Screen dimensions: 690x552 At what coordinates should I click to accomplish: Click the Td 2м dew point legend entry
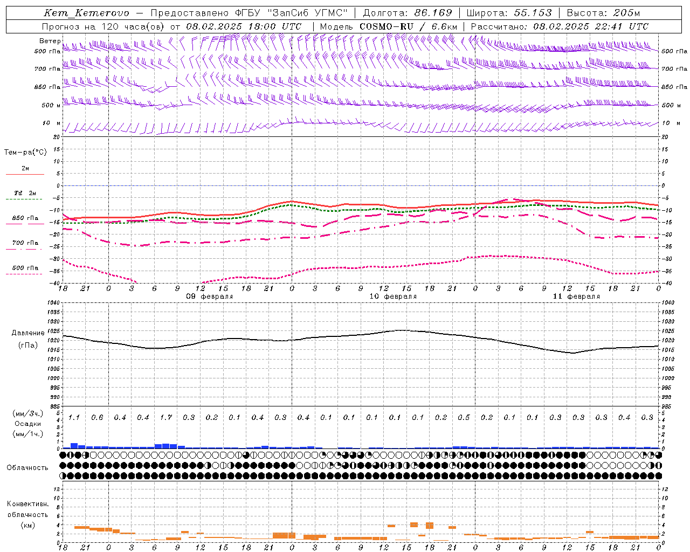tap(25, 193)
